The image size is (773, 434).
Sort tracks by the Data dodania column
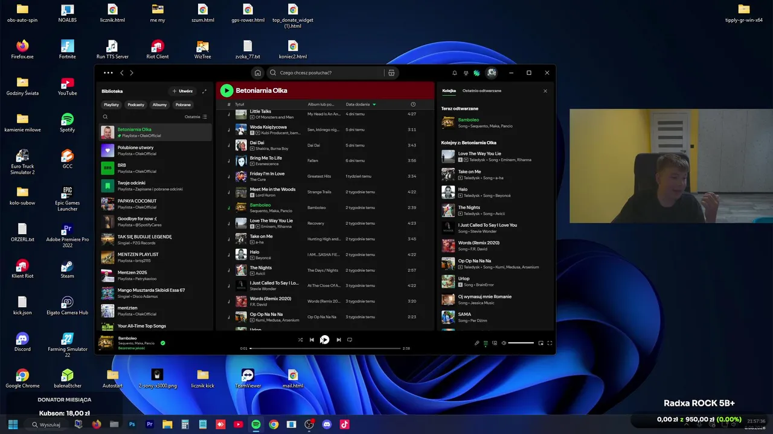click(x=361, y=104)
